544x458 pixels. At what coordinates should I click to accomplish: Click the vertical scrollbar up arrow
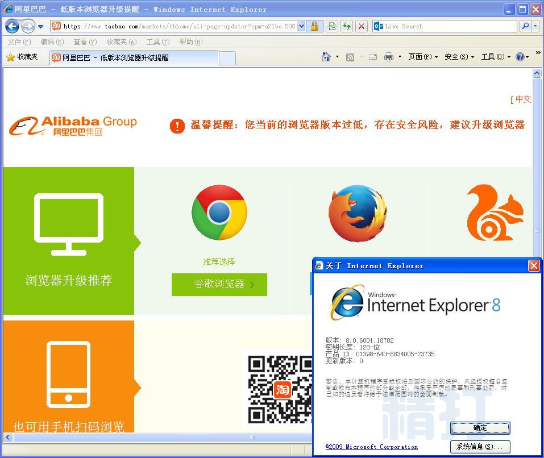[537, 73]
